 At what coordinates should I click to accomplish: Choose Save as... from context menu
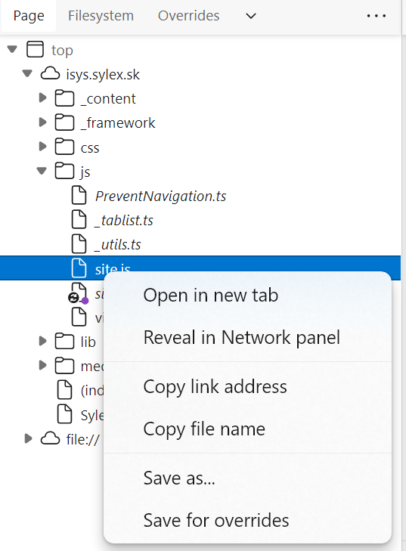(247, 478)
